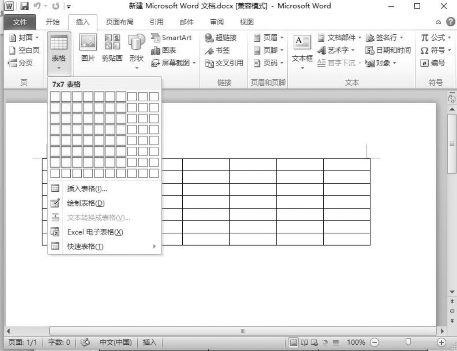
Task: Insert a 空白页 (Blank Page)
Action: pyautogui.click(x=24, y=50)
